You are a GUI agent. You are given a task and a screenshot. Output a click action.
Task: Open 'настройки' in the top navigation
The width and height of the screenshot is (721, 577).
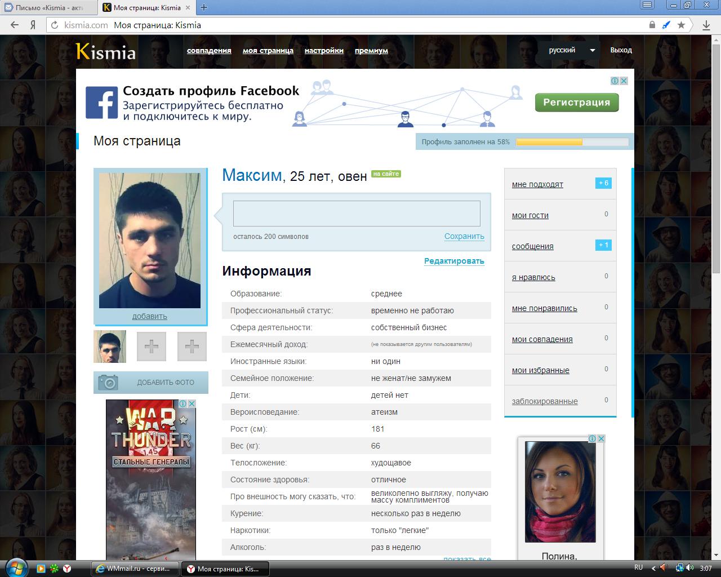[324, 51]
